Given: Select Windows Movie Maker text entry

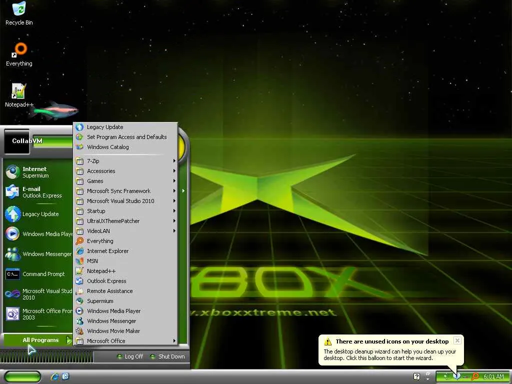Looking at the screenshot, I should 113,331.
